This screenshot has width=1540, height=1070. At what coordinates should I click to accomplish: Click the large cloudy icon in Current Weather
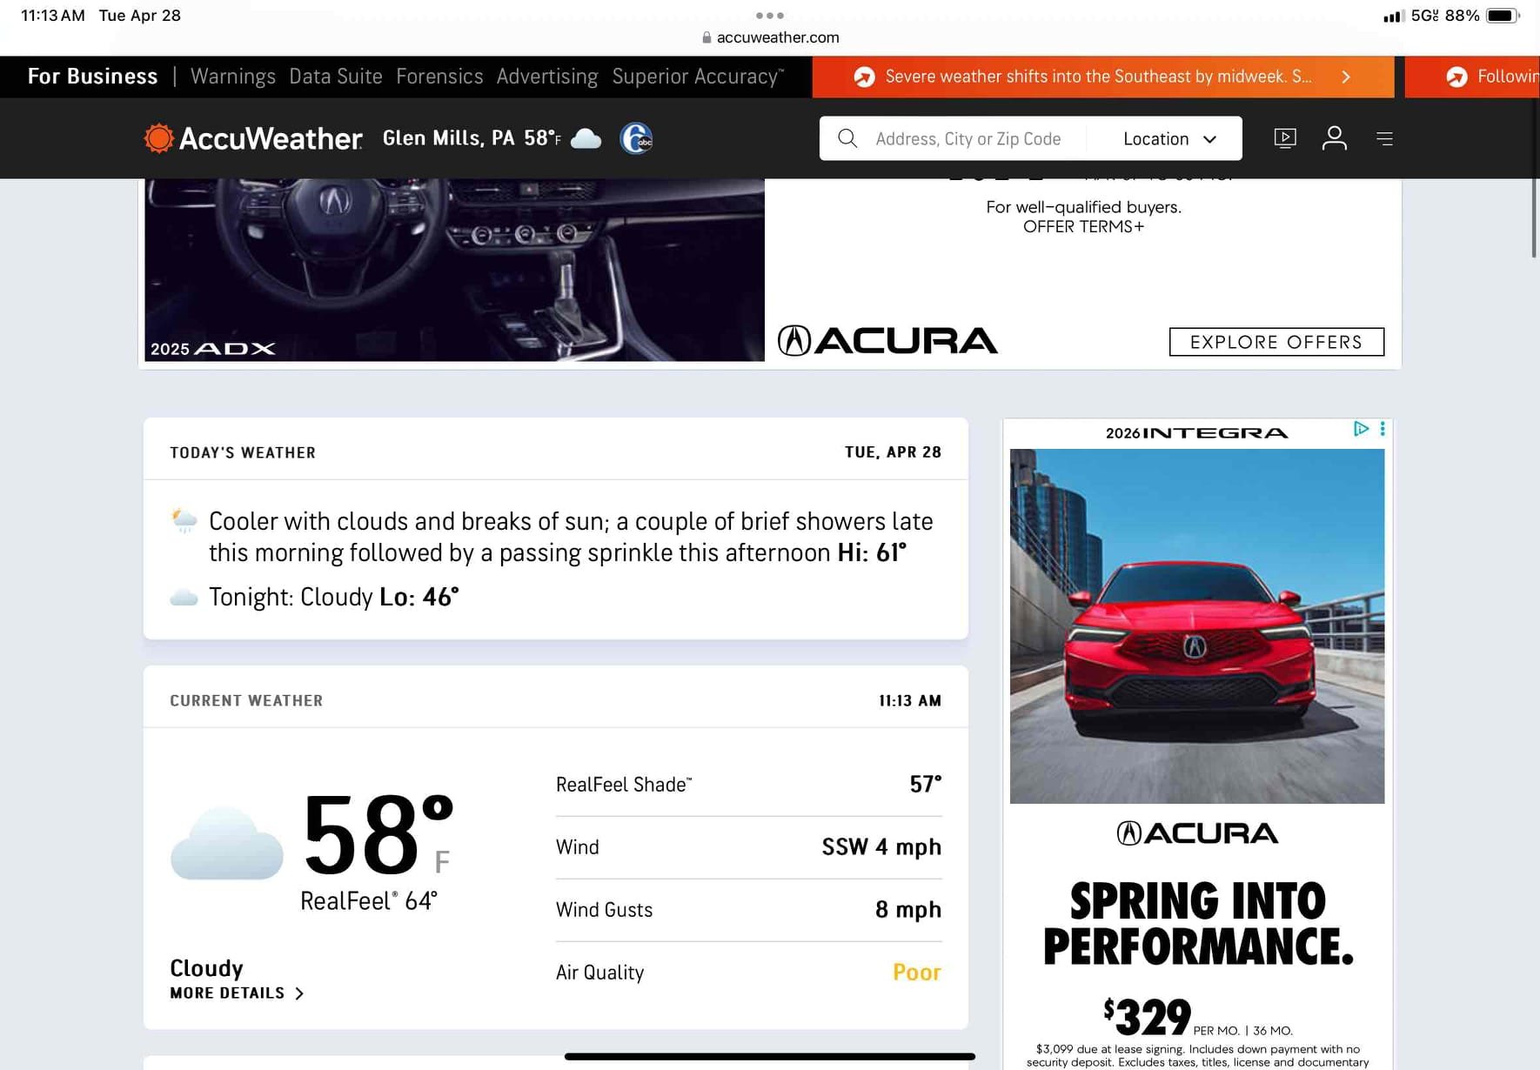point(227,843)
